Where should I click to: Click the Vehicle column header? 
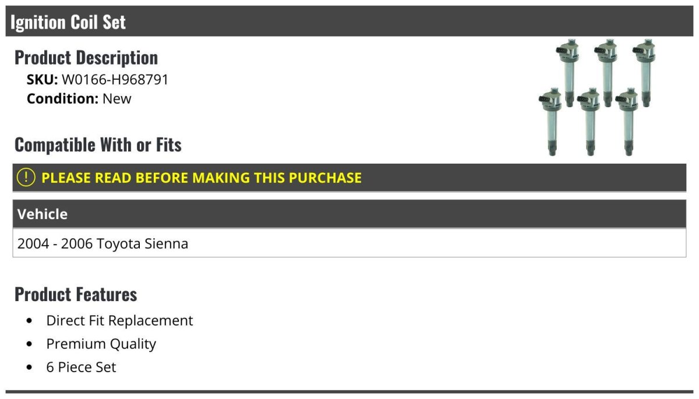(x=43, y=214)
